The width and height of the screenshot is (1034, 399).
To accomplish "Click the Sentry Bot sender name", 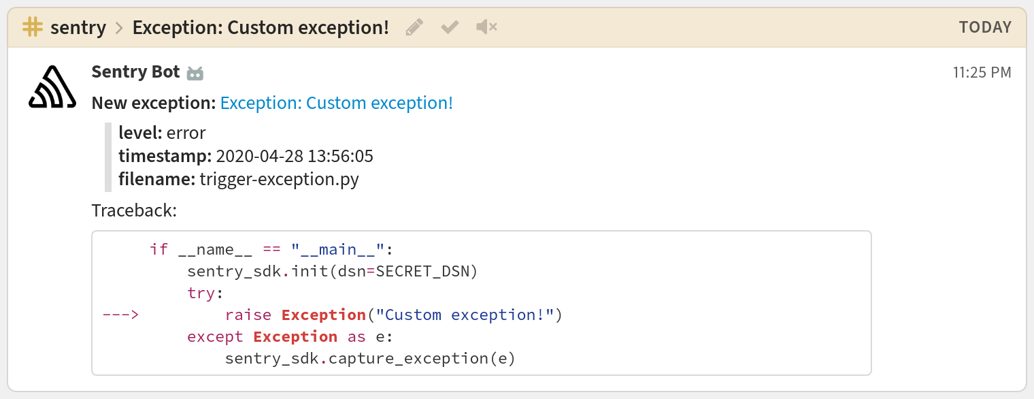I will tap(135, 71).
